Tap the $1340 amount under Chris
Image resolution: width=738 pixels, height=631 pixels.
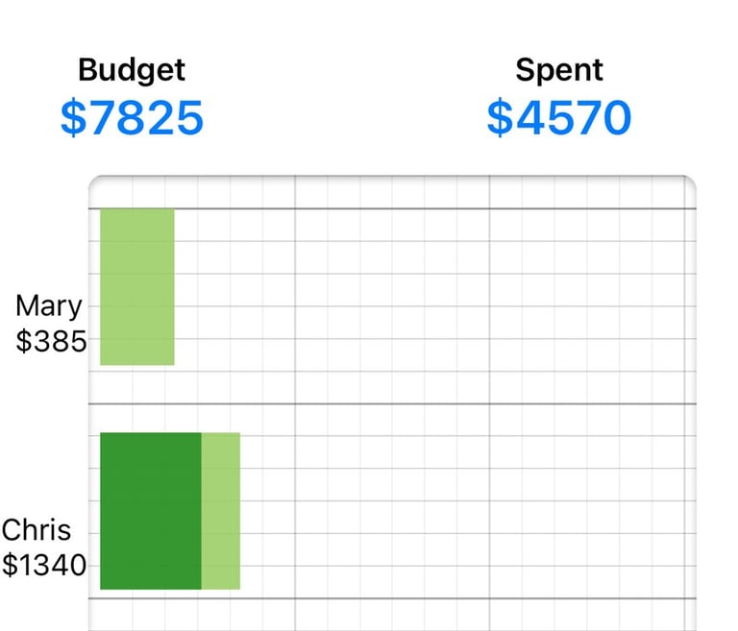point(44,565)
